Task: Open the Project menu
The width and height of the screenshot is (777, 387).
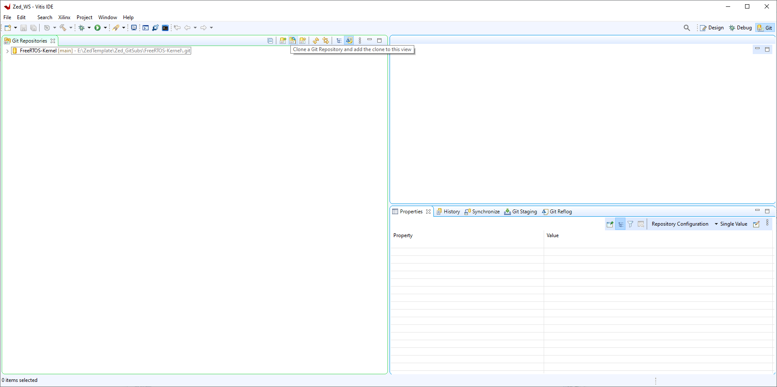Action: click(x=84, y=17)
